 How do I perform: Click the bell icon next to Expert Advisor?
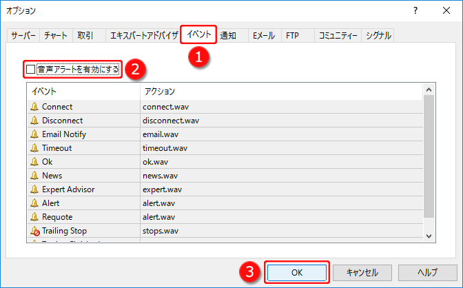[34, 189]
